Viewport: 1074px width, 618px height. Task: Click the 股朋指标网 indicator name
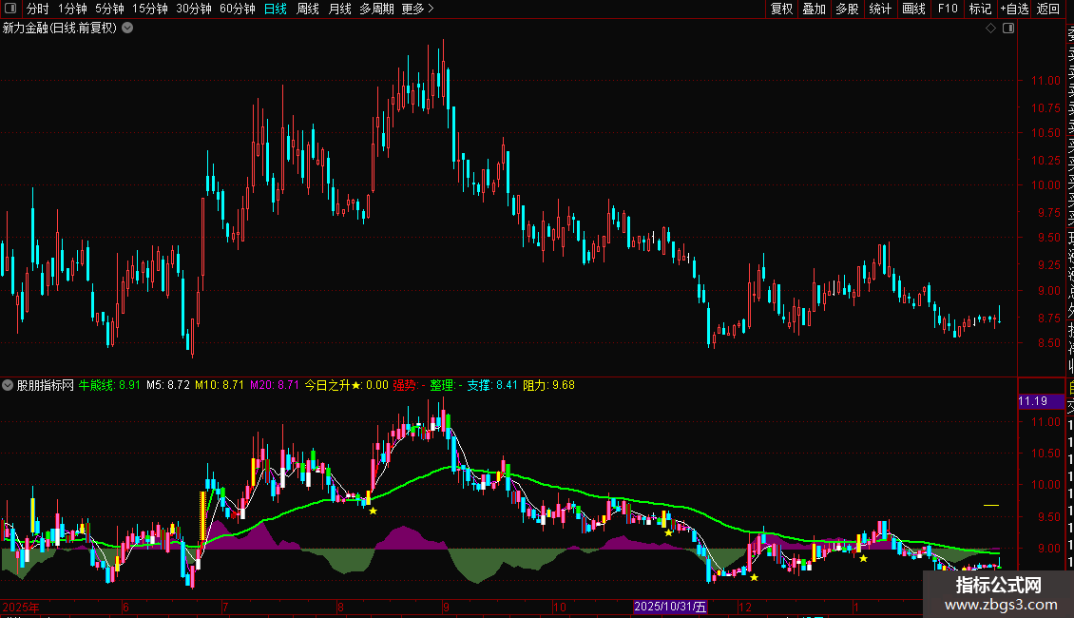click(x=46, y=385)
